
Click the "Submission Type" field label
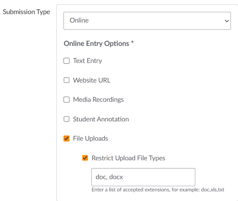point(26,12)
